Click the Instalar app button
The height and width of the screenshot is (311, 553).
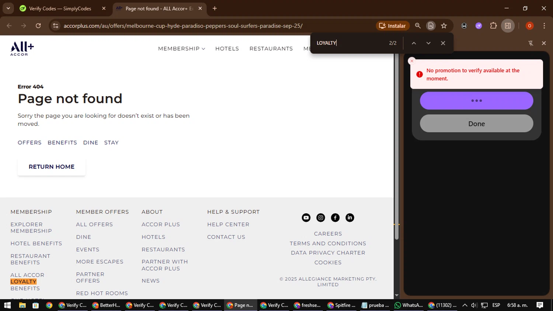coord(393,26)
